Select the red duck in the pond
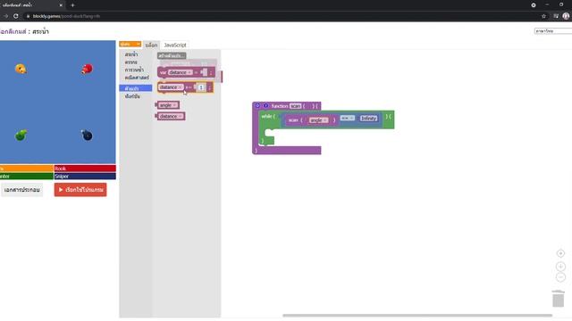Image resolution: width=572 pixels, height=321 pixels. [87, 69]
